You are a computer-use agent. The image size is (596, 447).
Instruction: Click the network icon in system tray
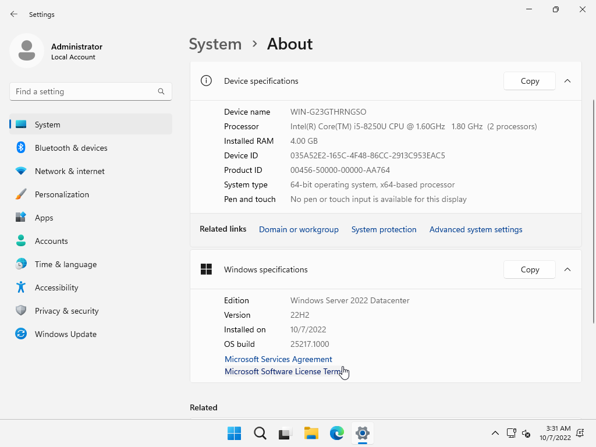(511, 433)
